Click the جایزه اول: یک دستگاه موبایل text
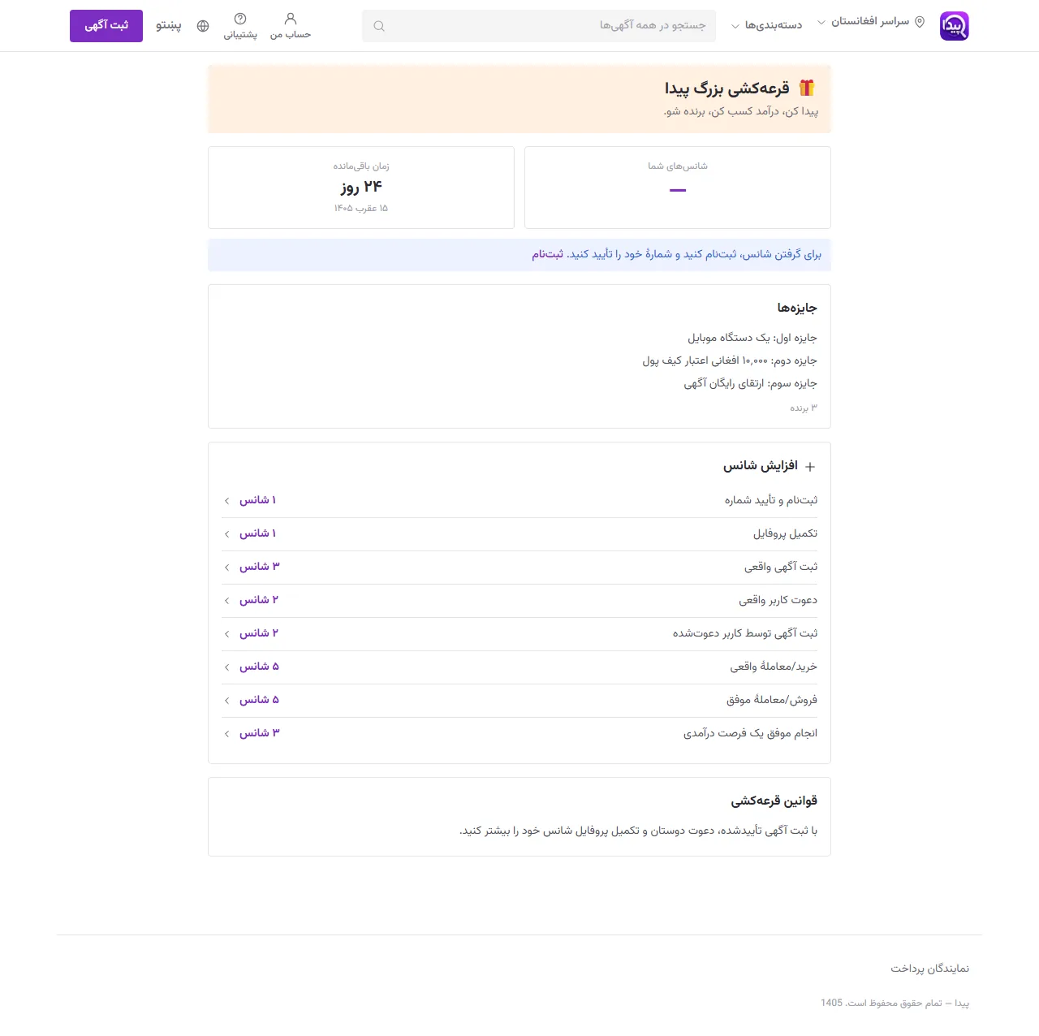The height and width of the screenshot is (1036, 1039). click(x=752, y=338)
